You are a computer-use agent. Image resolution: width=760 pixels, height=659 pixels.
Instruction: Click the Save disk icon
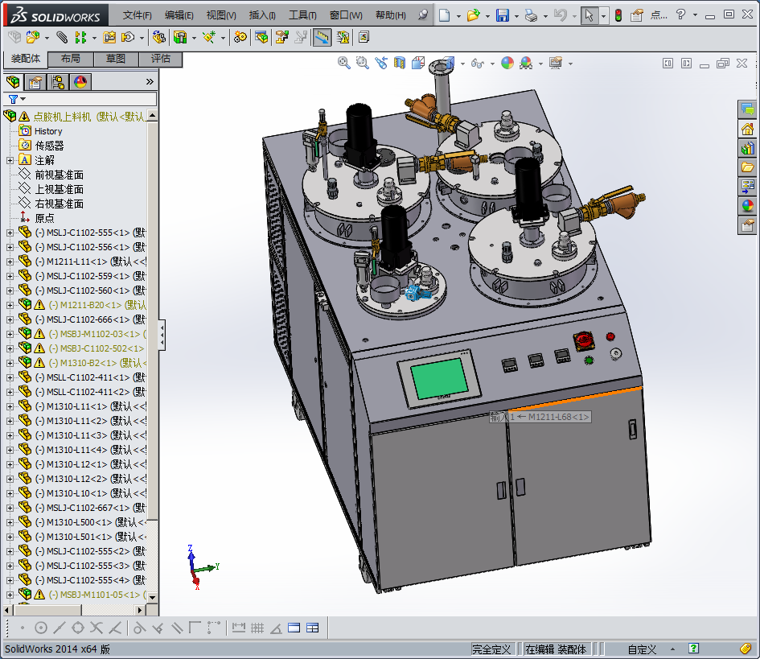pyautogui.click(x=502, y=15)
